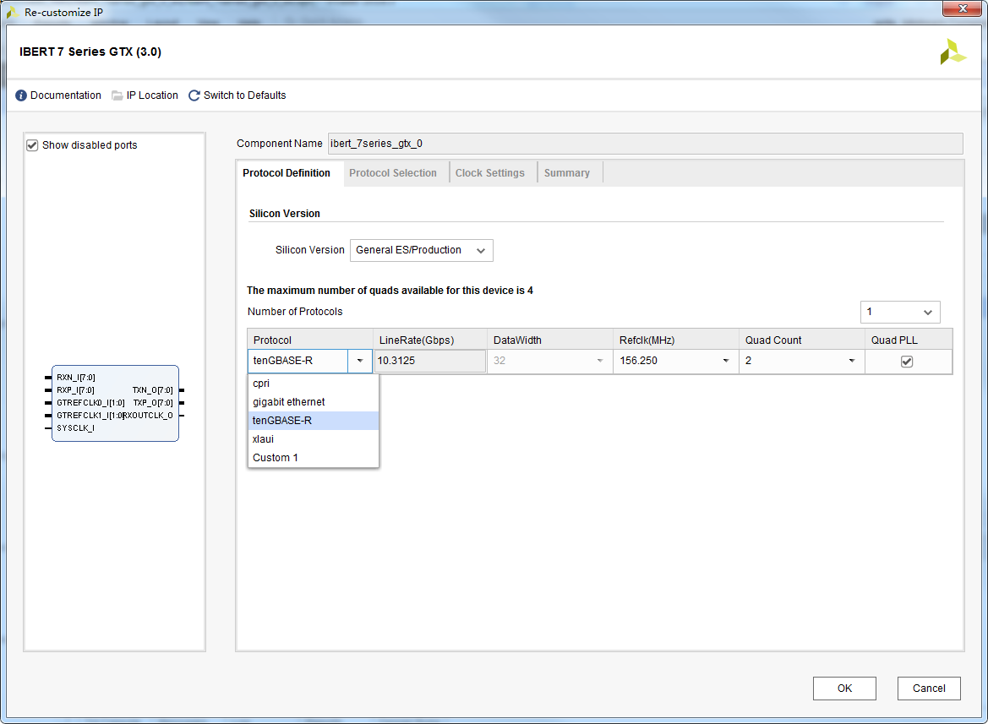Open the Silicon Version dropdown
This screenshot has width=988, height=724.
coord(422,251)
